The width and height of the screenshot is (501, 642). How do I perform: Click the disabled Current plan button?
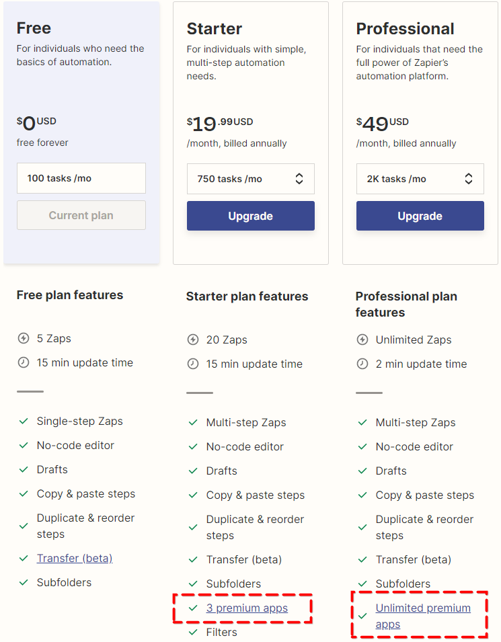[81, 215]
